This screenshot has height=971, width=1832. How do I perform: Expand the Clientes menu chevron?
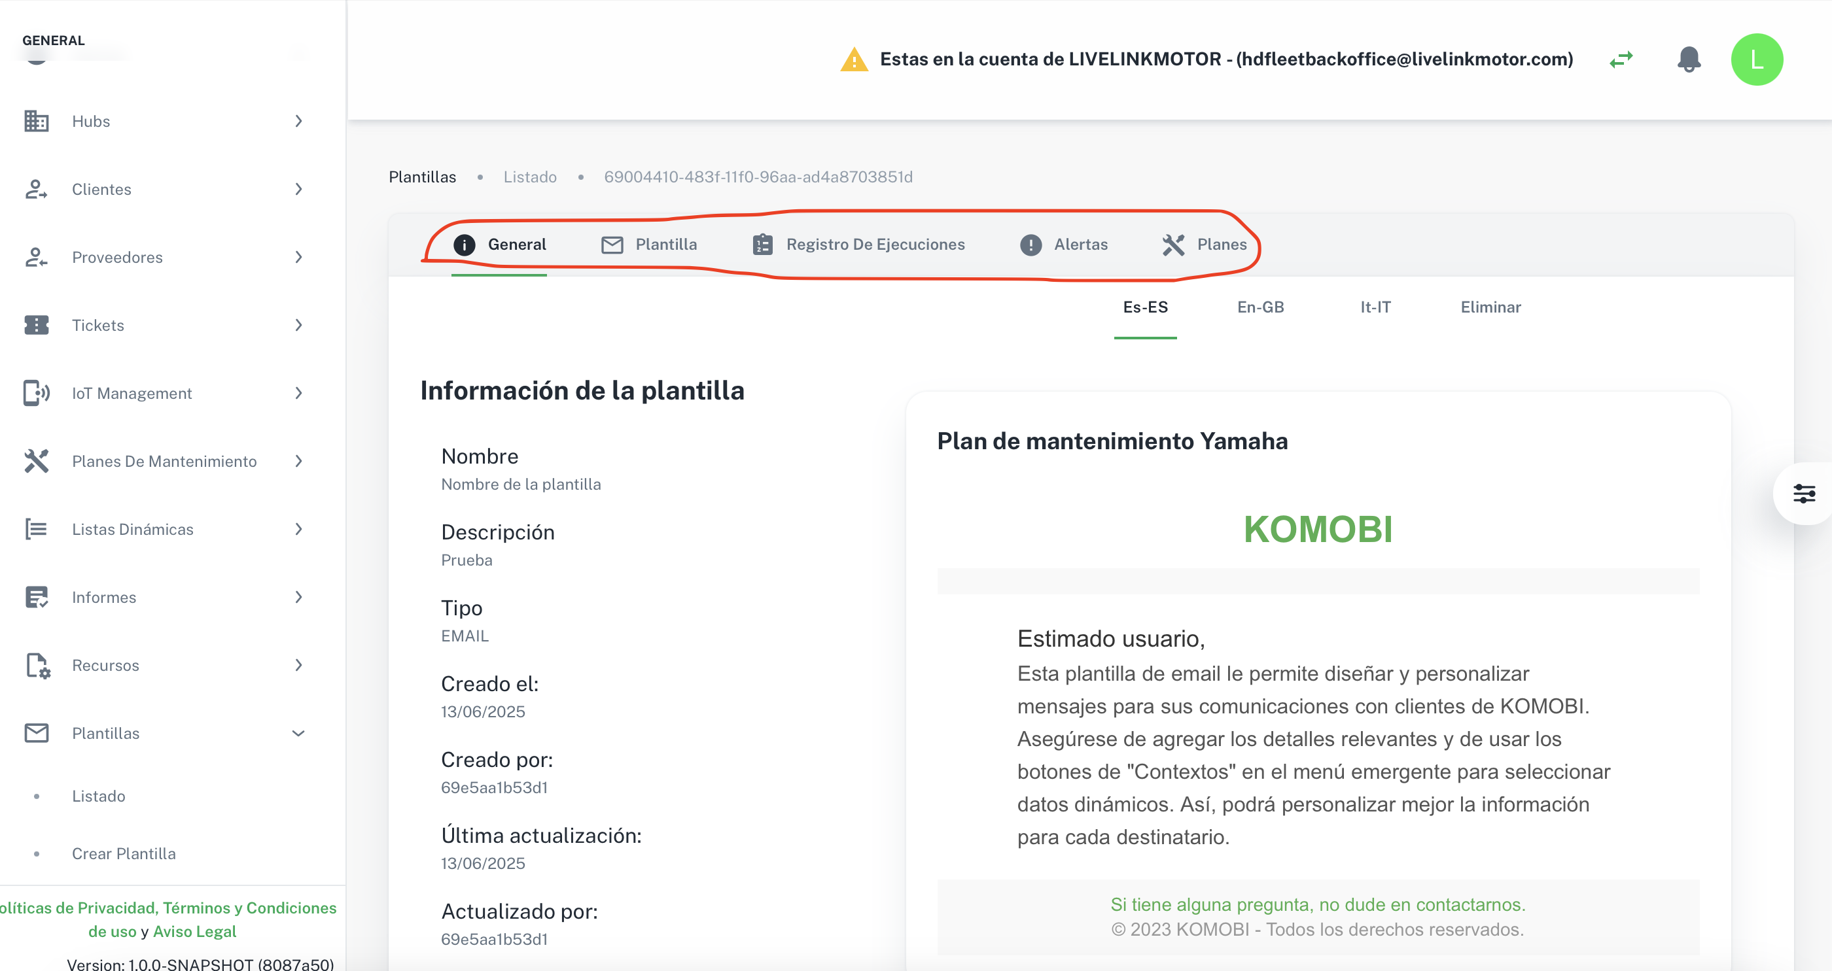point(299,189)
